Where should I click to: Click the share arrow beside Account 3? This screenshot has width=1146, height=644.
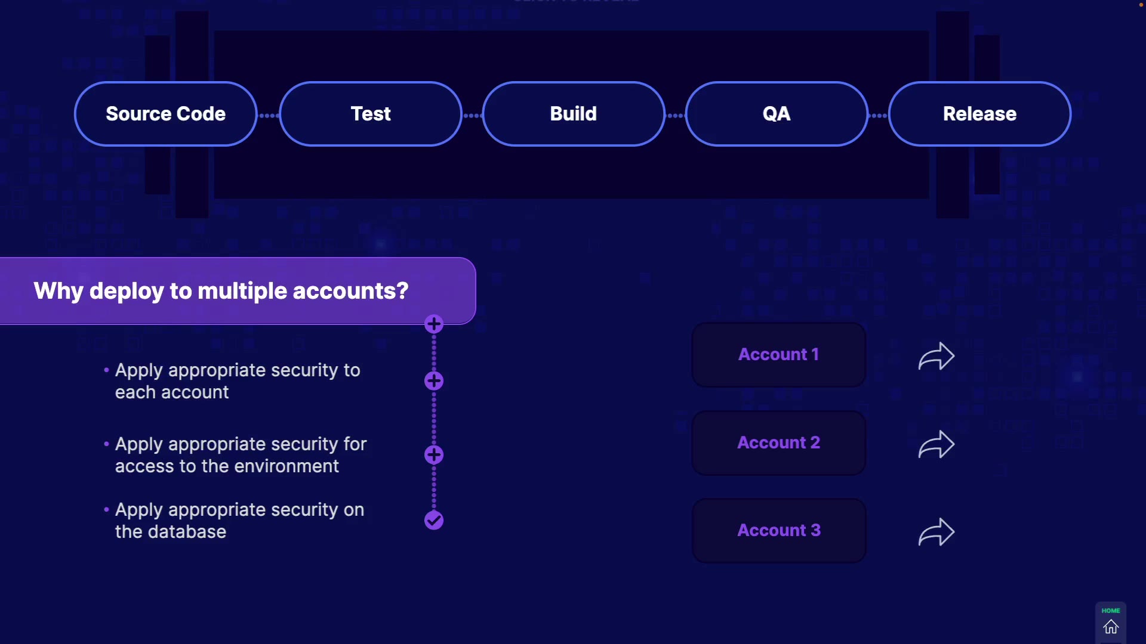tap(936, 532)
